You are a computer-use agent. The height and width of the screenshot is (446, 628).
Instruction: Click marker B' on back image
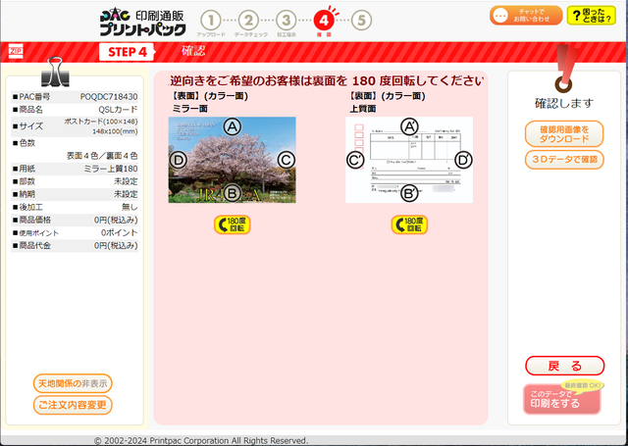409,193
